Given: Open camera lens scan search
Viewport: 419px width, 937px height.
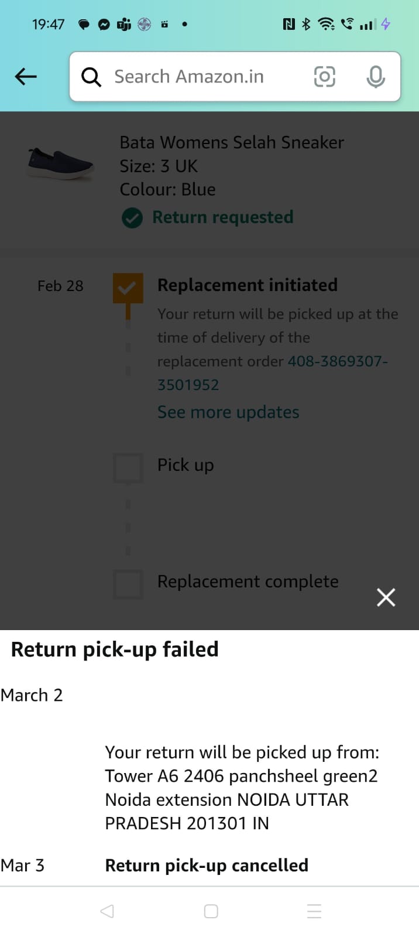Looking at the screenshot, I should coord(324,77).
